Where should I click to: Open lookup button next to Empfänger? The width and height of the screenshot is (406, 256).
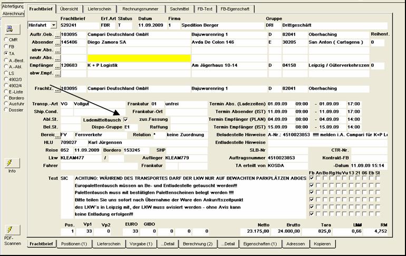tap(57, 66)
